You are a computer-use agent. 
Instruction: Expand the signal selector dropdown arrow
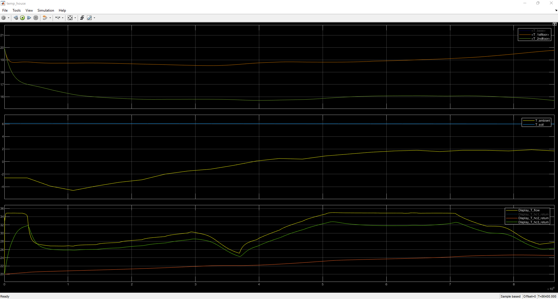(50, 18)
